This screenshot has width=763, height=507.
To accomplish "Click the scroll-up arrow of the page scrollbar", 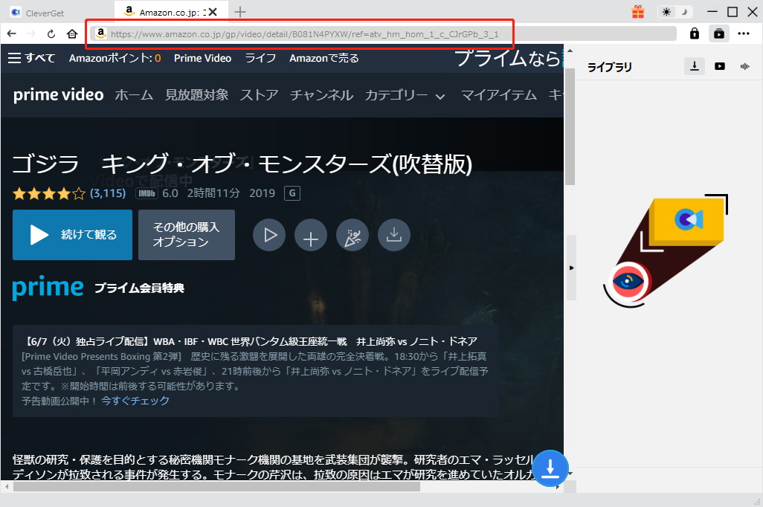I will [x=570, y=51].
